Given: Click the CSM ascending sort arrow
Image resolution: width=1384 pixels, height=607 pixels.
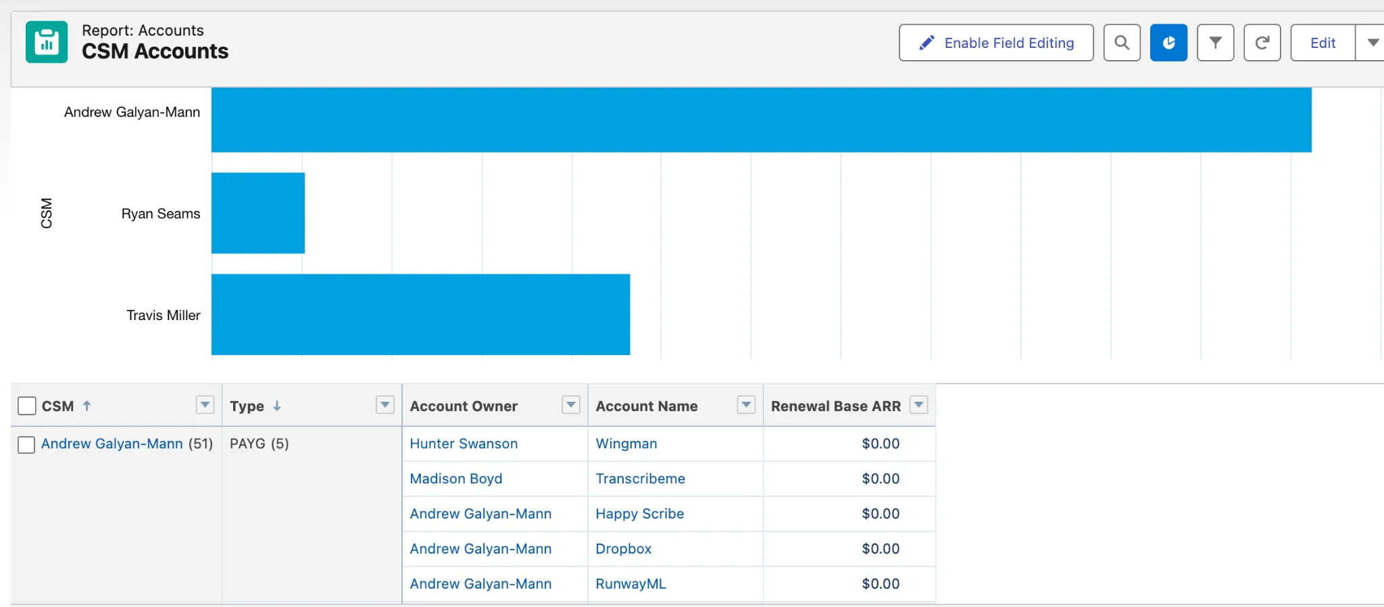Looking at the screenshot, I should [x=86, y=406].
